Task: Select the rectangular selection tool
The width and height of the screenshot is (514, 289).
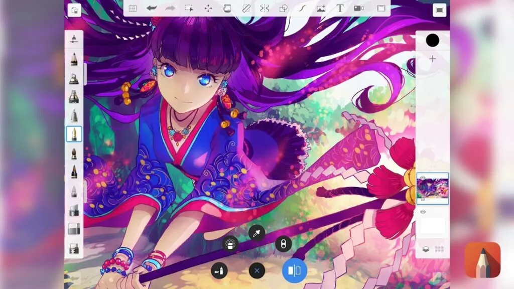Action: tap(189, 8)
